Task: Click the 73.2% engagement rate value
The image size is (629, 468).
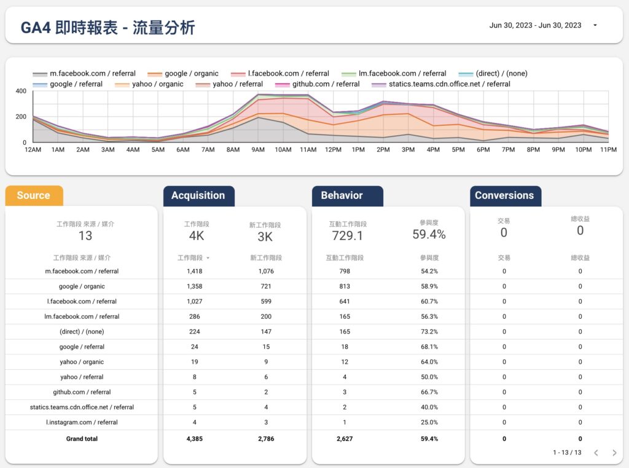Action: tap(429, 332)
